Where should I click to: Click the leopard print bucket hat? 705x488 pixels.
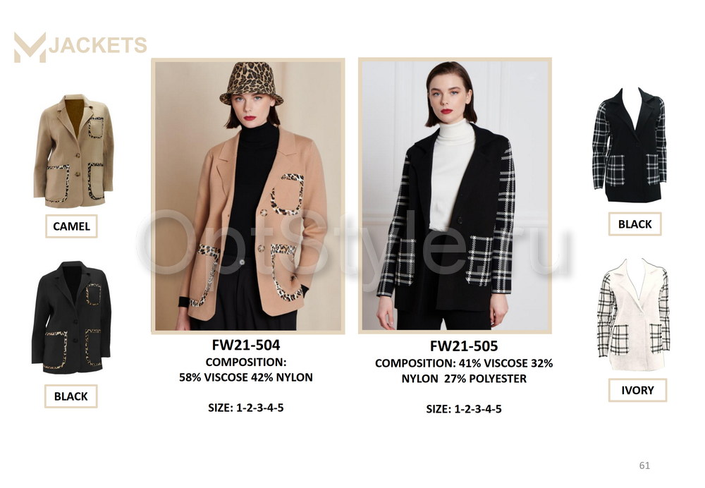252,83
